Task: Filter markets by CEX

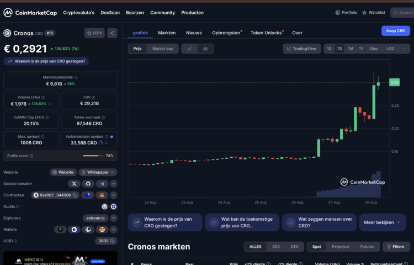Action: click(276, 247)
